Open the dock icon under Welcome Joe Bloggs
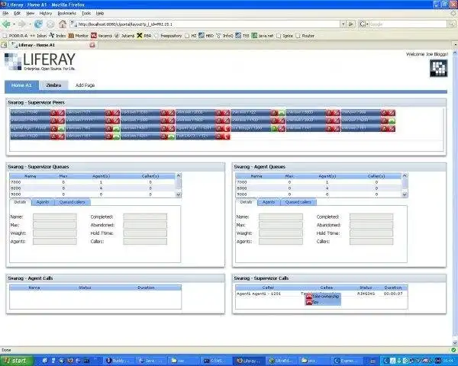This screenshot has width=458, height=366. click(438, 69)
